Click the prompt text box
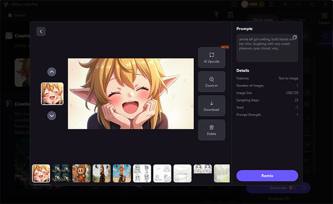The image size is (333, 204). click(x=267, y=48)
